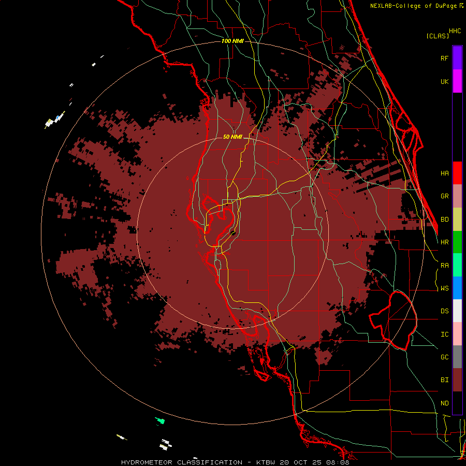Screen dimensions: 466x466
Task: Click the GR pinkish legend color swatch
Action: click(x=457, y=196)
